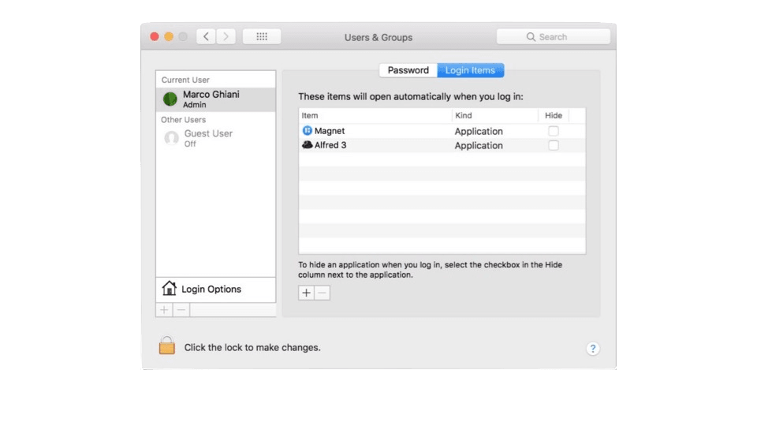The height and width of the screenshot is (426, 757).
Task: Enable Hide checkbox for Magnet
Action: pos(554,131)
